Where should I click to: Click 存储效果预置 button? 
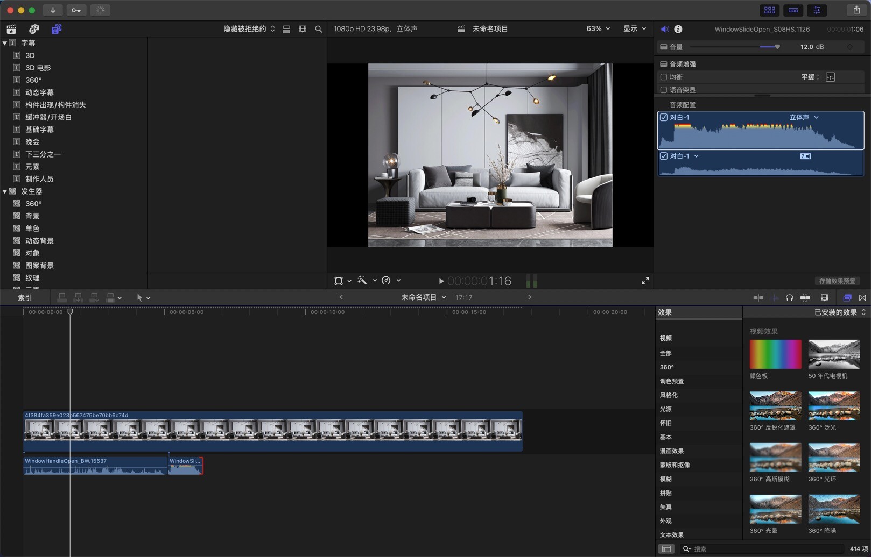(837, 281)
